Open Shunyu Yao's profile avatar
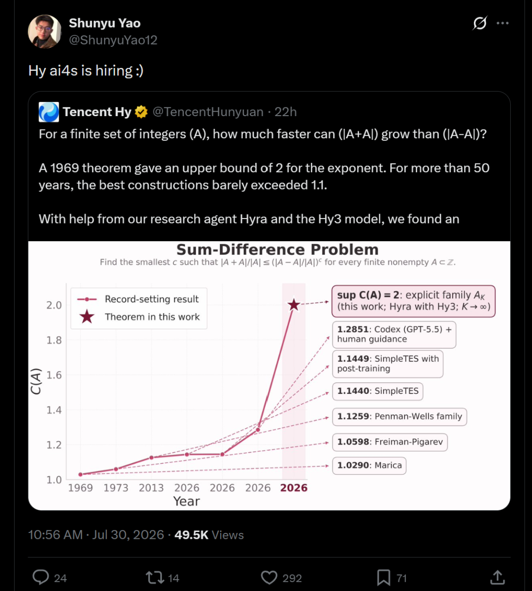 [x=45, y=31]
